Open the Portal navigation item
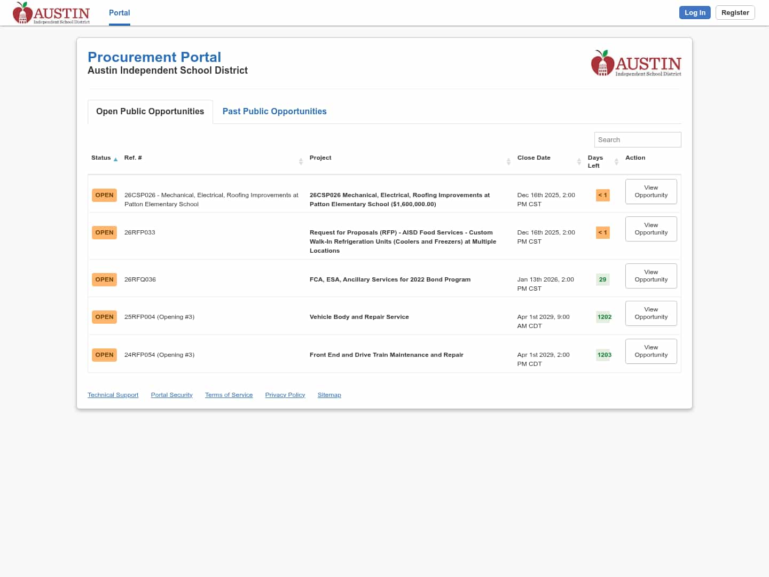Image resolution: width=769 pixels, height=577 pixels. (x=119, y=13)
